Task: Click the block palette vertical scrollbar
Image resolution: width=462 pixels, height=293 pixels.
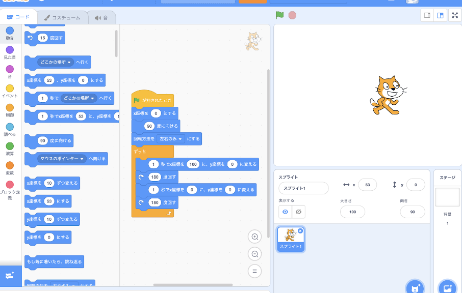Action: tap(116, 44)
